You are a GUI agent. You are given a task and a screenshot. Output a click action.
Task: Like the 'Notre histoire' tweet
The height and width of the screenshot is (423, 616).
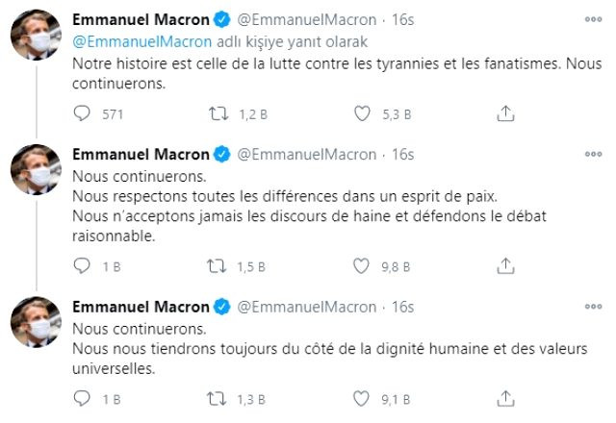pos(362,113)
